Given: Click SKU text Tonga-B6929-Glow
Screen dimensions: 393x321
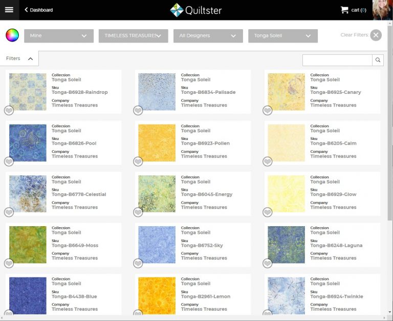Looking at the screenshot, I should coord(333,194).
